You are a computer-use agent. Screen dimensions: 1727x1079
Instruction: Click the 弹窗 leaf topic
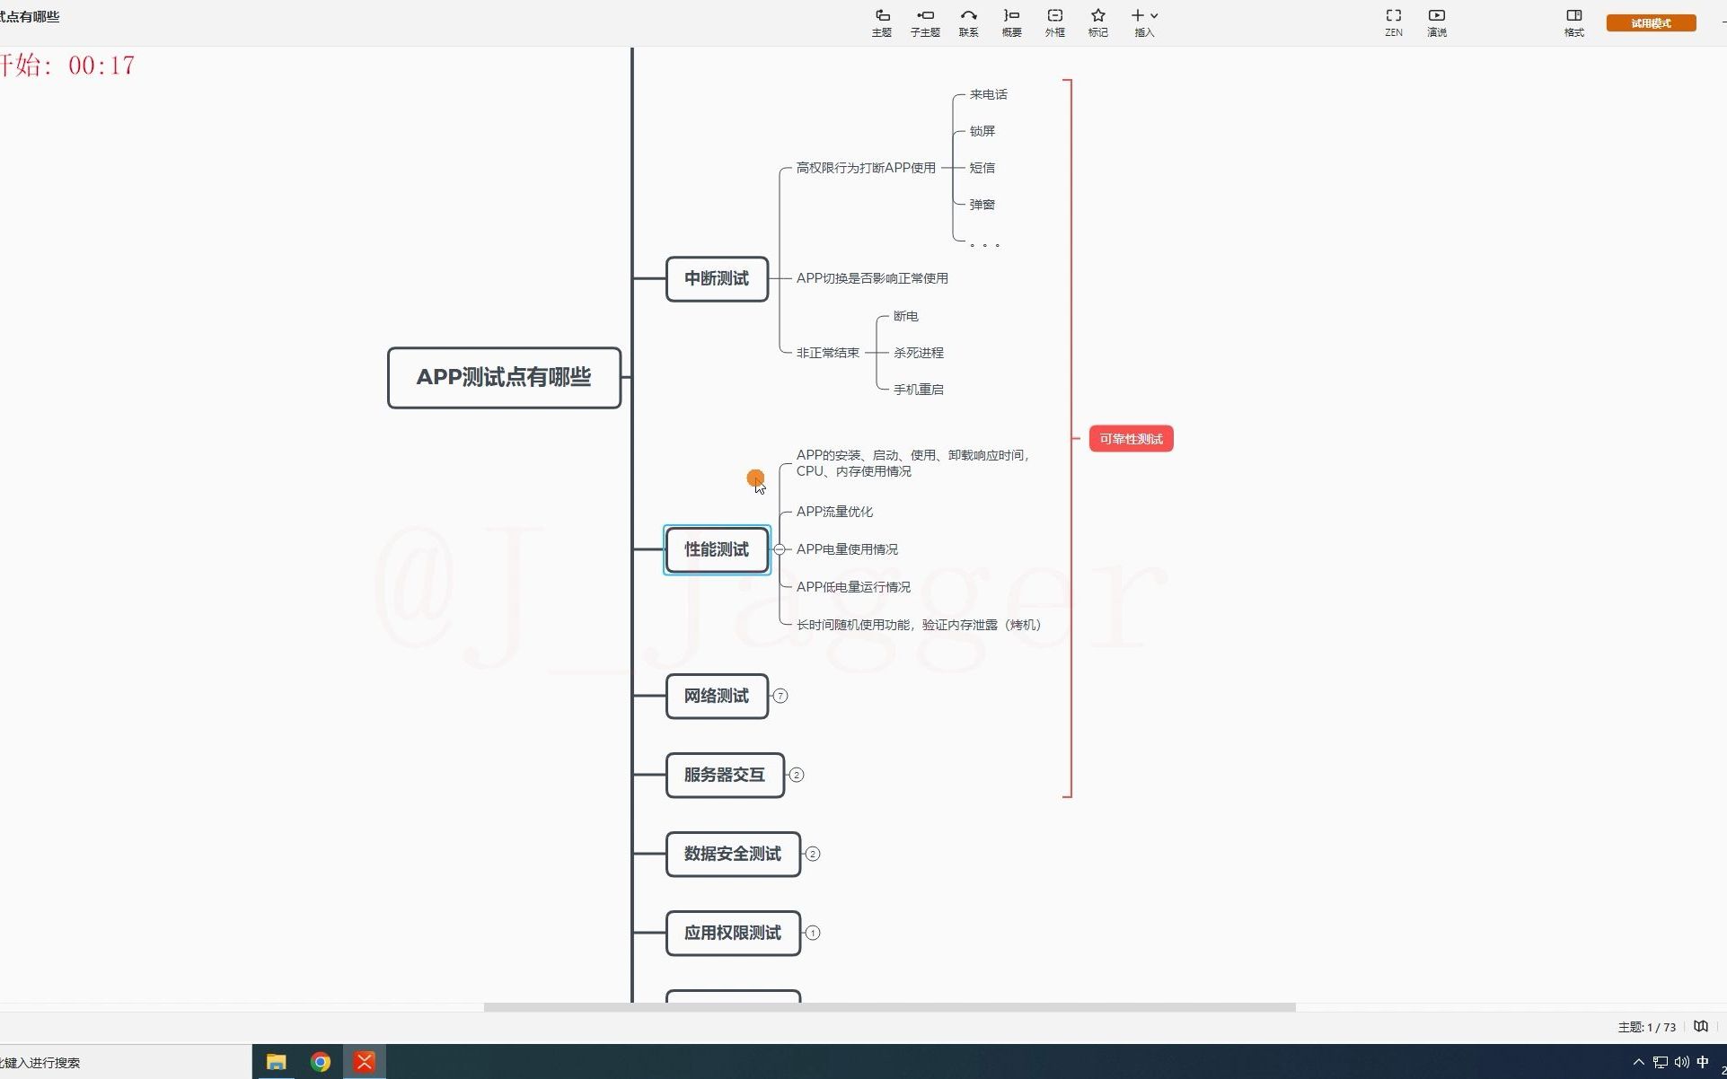[x=982, y=205]
